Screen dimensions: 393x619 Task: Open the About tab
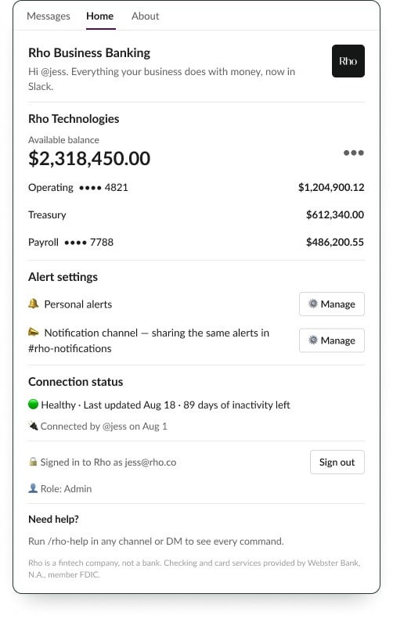[146, 16]
